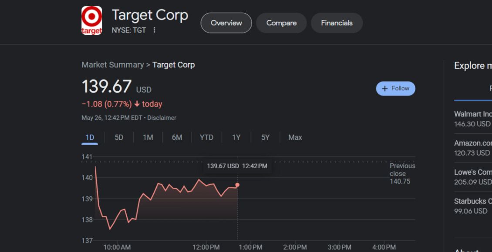Switch chart to 6M range
The width and height of the screenshot is (492, 252).
click(177, 137)
